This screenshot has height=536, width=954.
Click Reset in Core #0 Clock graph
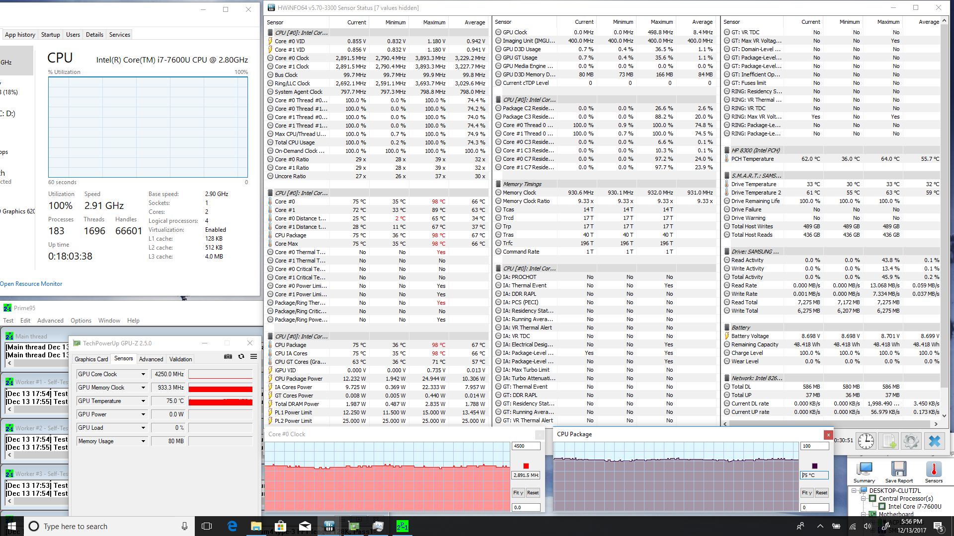[533, 493]
